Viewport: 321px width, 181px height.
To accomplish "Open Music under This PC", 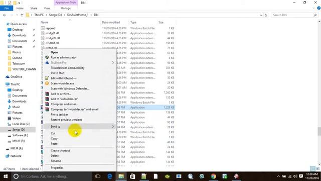I will point(16,107).
